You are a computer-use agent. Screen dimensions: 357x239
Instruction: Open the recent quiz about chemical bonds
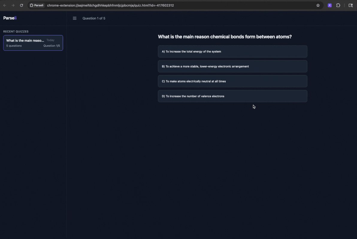33,43
